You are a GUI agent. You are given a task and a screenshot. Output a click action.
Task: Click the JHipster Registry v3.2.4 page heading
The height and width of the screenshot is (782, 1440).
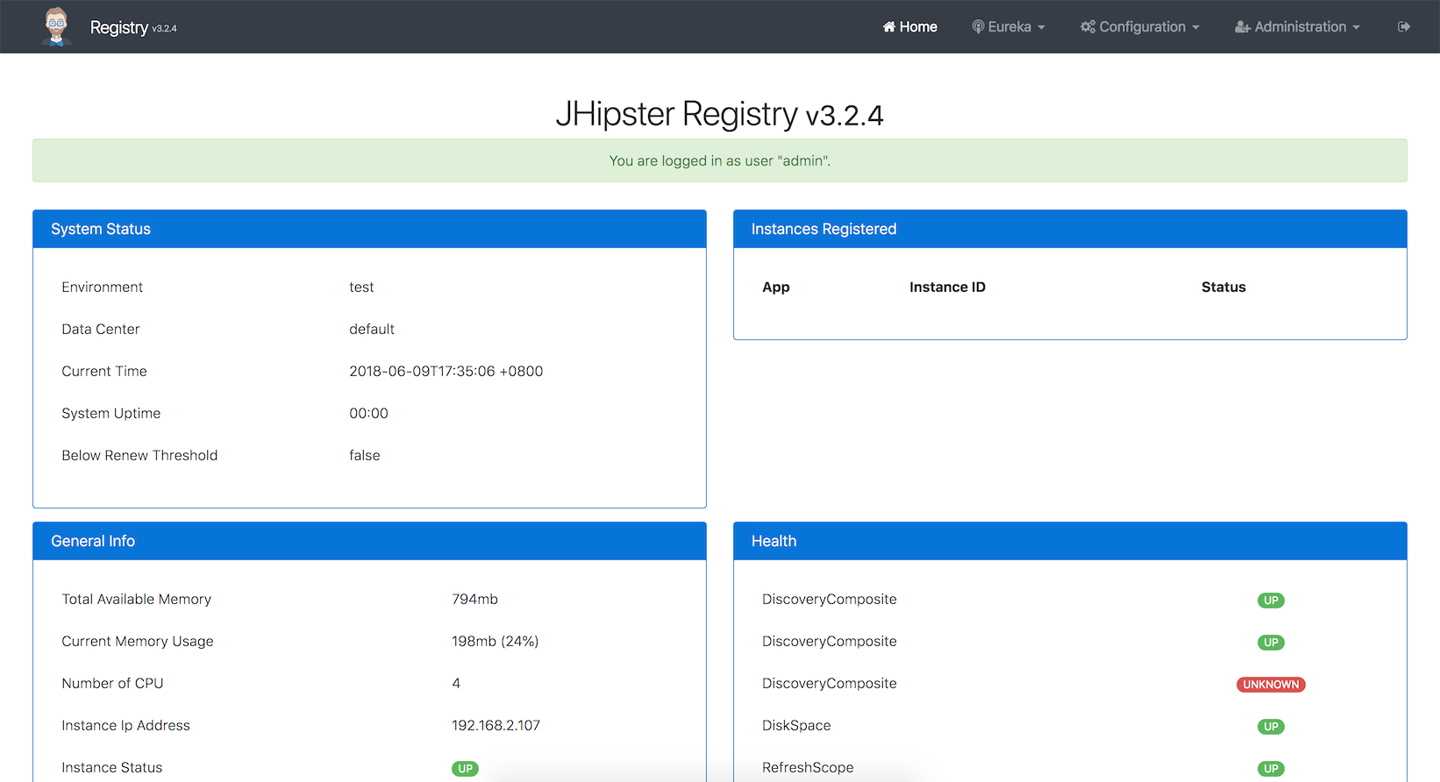pos(720,114)
